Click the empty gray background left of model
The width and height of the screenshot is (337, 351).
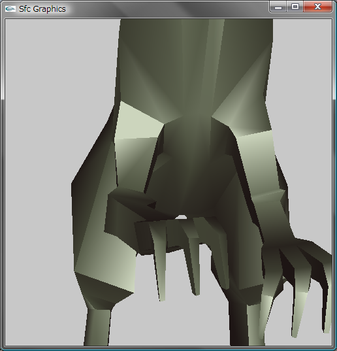click(x=38, y=179)
